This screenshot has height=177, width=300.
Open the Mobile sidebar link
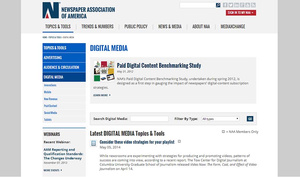click(x=47, y=92)
